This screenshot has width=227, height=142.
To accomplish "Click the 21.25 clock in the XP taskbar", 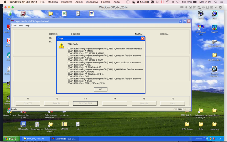I will coord(219,139).
